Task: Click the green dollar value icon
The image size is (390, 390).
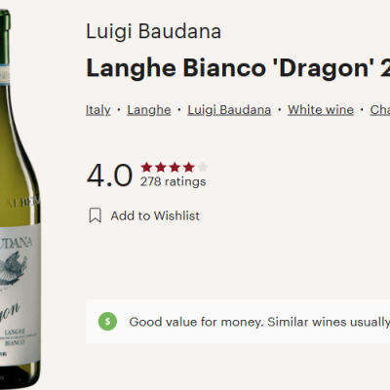Action: 107,322
